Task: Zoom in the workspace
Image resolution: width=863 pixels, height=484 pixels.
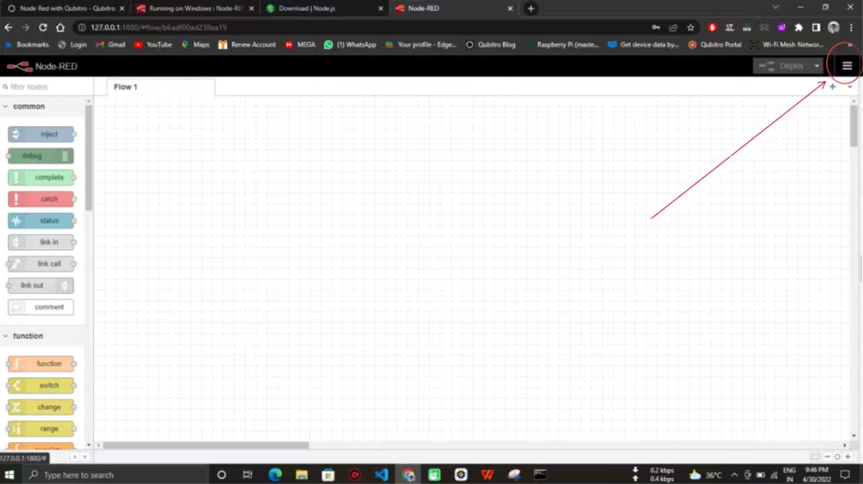Action: point(848,457)
